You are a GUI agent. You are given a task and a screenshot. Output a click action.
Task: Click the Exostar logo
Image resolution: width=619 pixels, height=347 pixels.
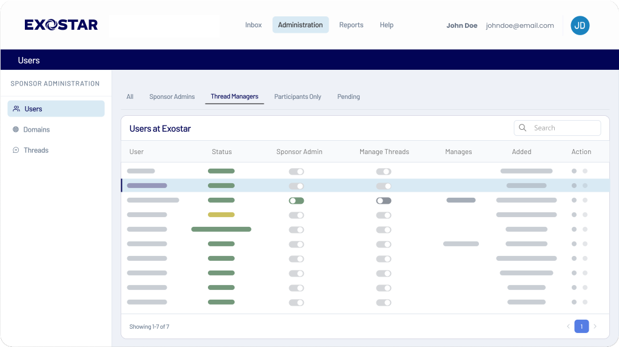(61, 25)
